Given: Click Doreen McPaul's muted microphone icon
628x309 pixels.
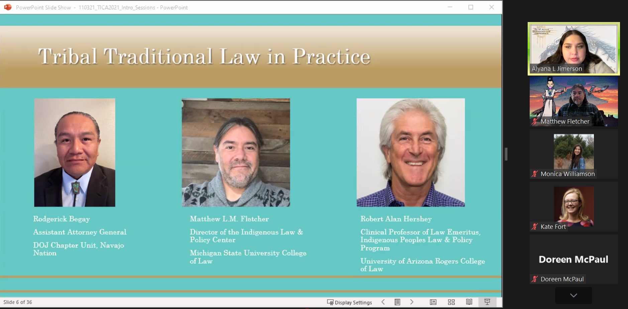Looking at the screenshot, I should click(x=535, y=279).
